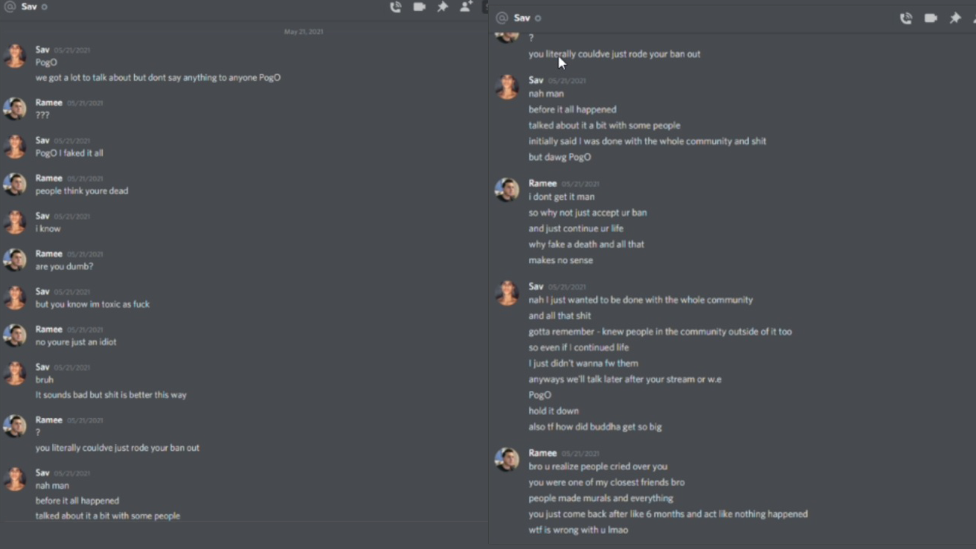This screenshot has height=549, width=976.
Task: Open pinned messages in left chat header
Action: [x=443, y=7]
